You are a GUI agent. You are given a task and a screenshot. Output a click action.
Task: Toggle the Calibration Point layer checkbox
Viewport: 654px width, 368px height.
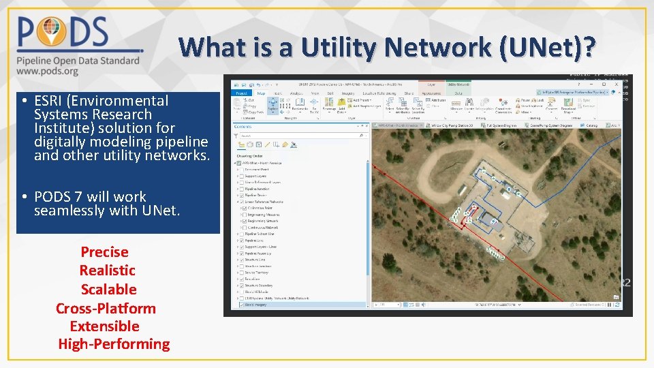coord(245,209)
